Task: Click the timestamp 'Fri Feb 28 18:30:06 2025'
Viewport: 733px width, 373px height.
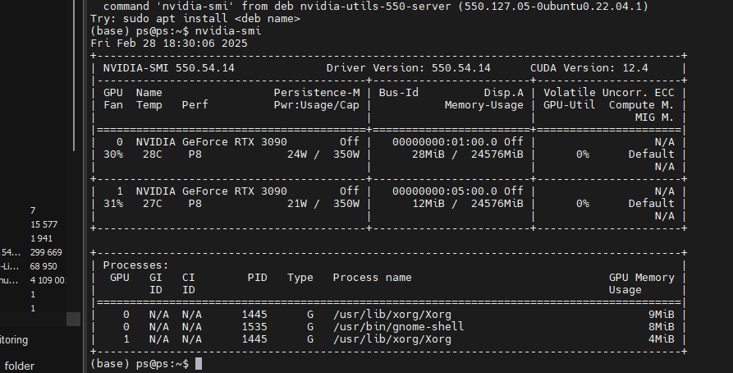Action: tap(169, 44)
